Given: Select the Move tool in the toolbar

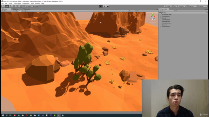Looking at the screenshot, I should coord(7,6).
